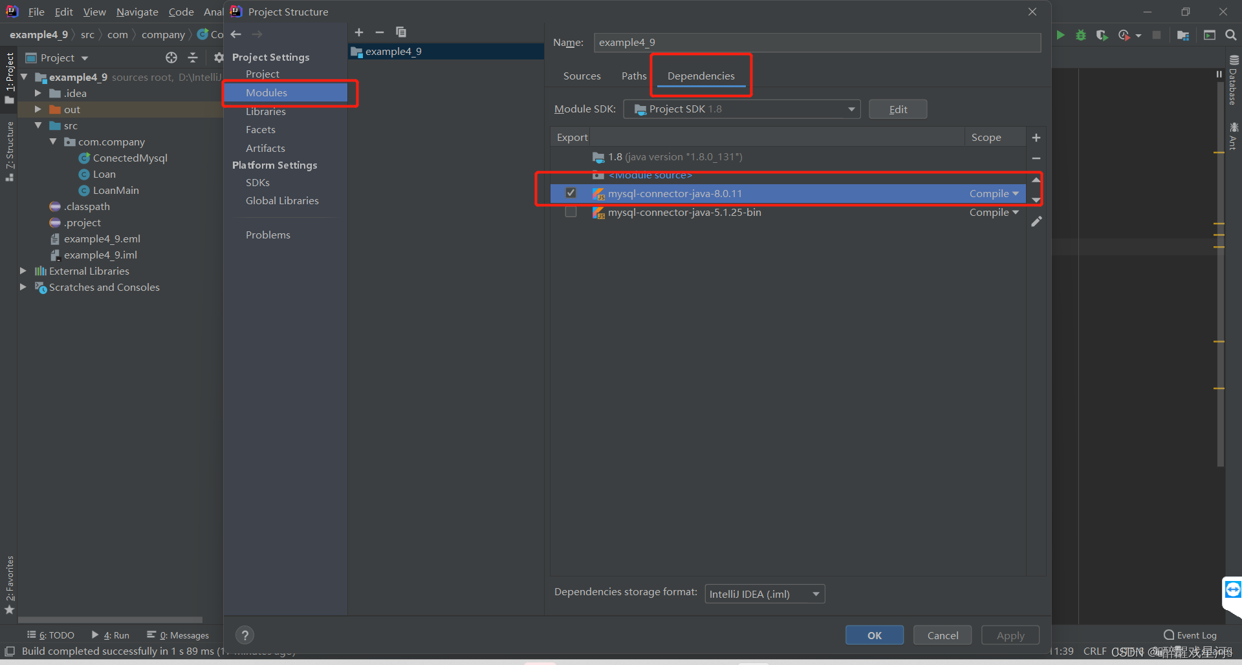Click the Apply button
Viewport: 1242px width, 665px height.
click(x=1010, y=635)
